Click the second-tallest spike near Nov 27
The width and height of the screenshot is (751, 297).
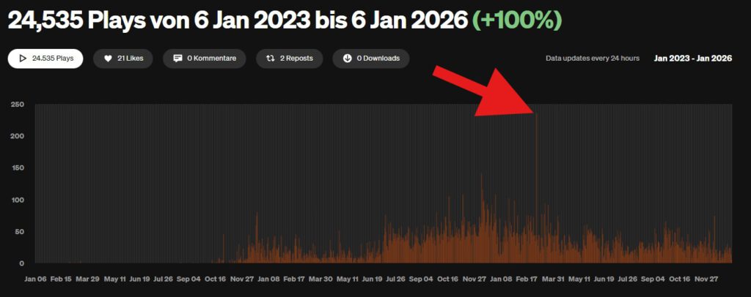pos(482,219)
